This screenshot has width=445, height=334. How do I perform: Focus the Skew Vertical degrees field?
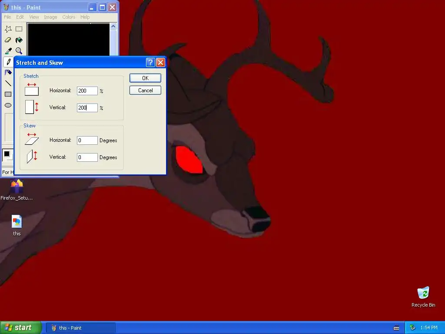tap(87, 157)
